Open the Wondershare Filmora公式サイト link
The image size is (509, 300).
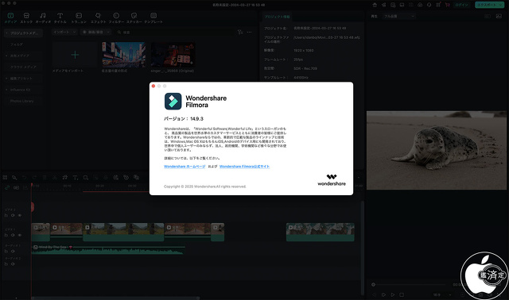(244, 167)
